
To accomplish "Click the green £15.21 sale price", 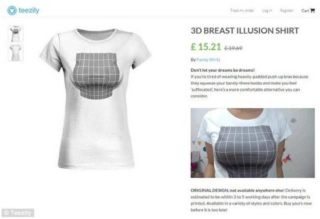I will point(206,46).
